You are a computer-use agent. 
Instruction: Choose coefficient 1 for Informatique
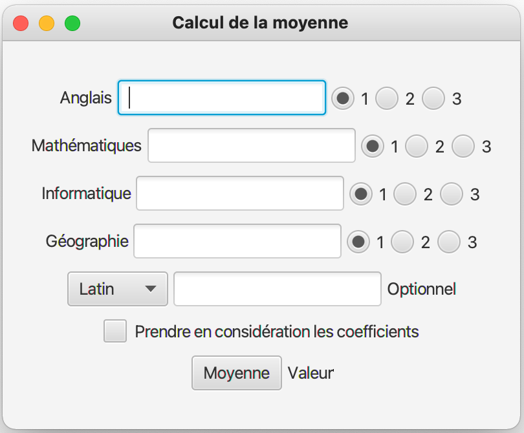tap(361, 193)
